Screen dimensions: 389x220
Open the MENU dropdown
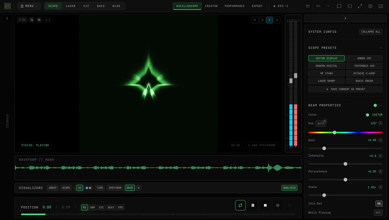tap(29, 6)
